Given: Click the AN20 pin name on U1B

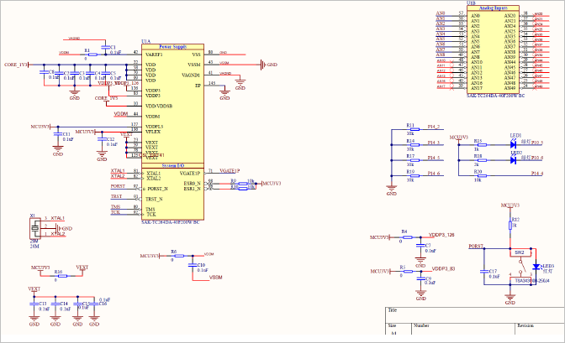Looking at the screenshot, I should tap(510, 16).
